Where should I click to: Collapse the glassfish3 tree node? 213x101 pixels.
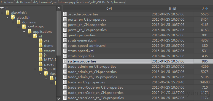(x=2, y=13)
